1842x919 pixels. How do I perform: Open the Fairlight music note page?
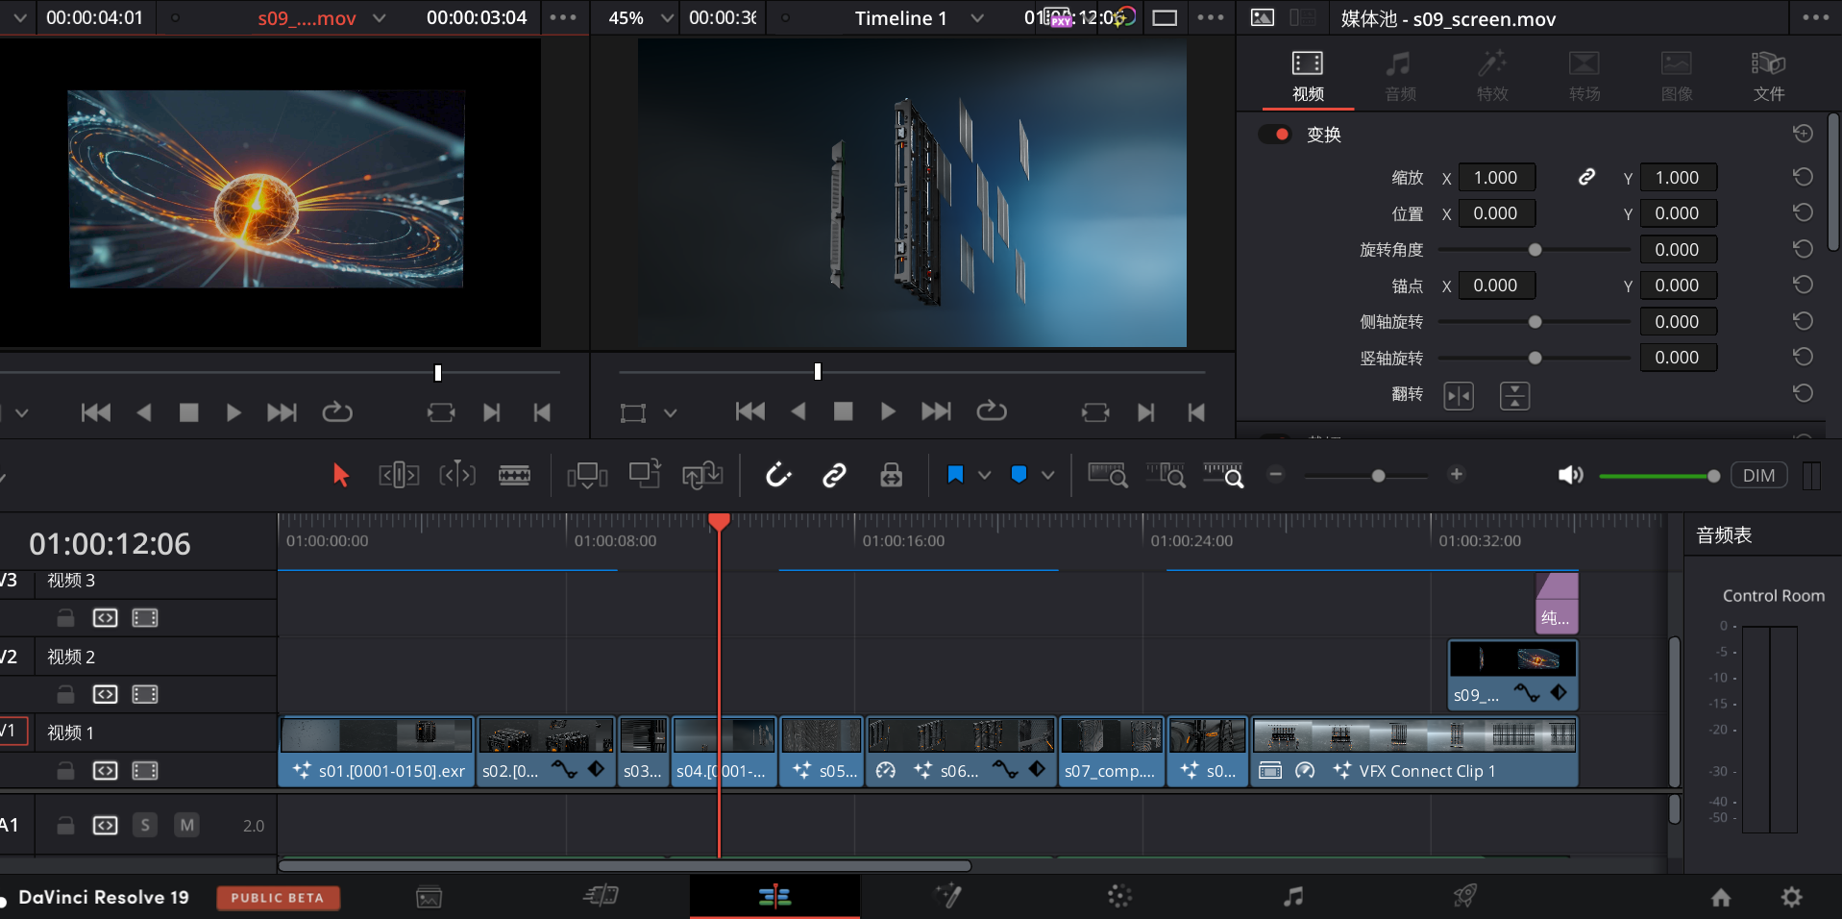[x=1293, y=896]
